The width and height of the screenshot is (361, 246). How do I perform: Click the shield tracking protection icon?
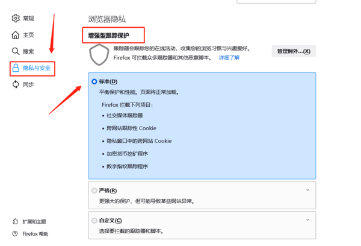tap(99, 55)
